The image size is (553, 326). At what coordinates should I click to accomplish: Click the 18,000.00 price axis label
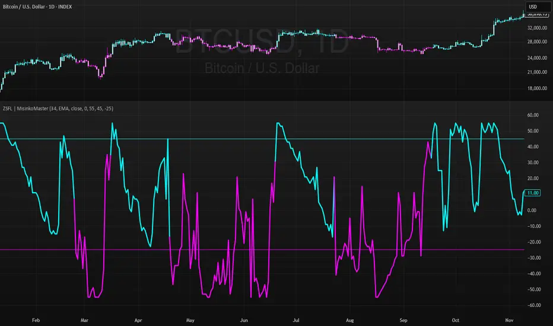click(537, 88)
